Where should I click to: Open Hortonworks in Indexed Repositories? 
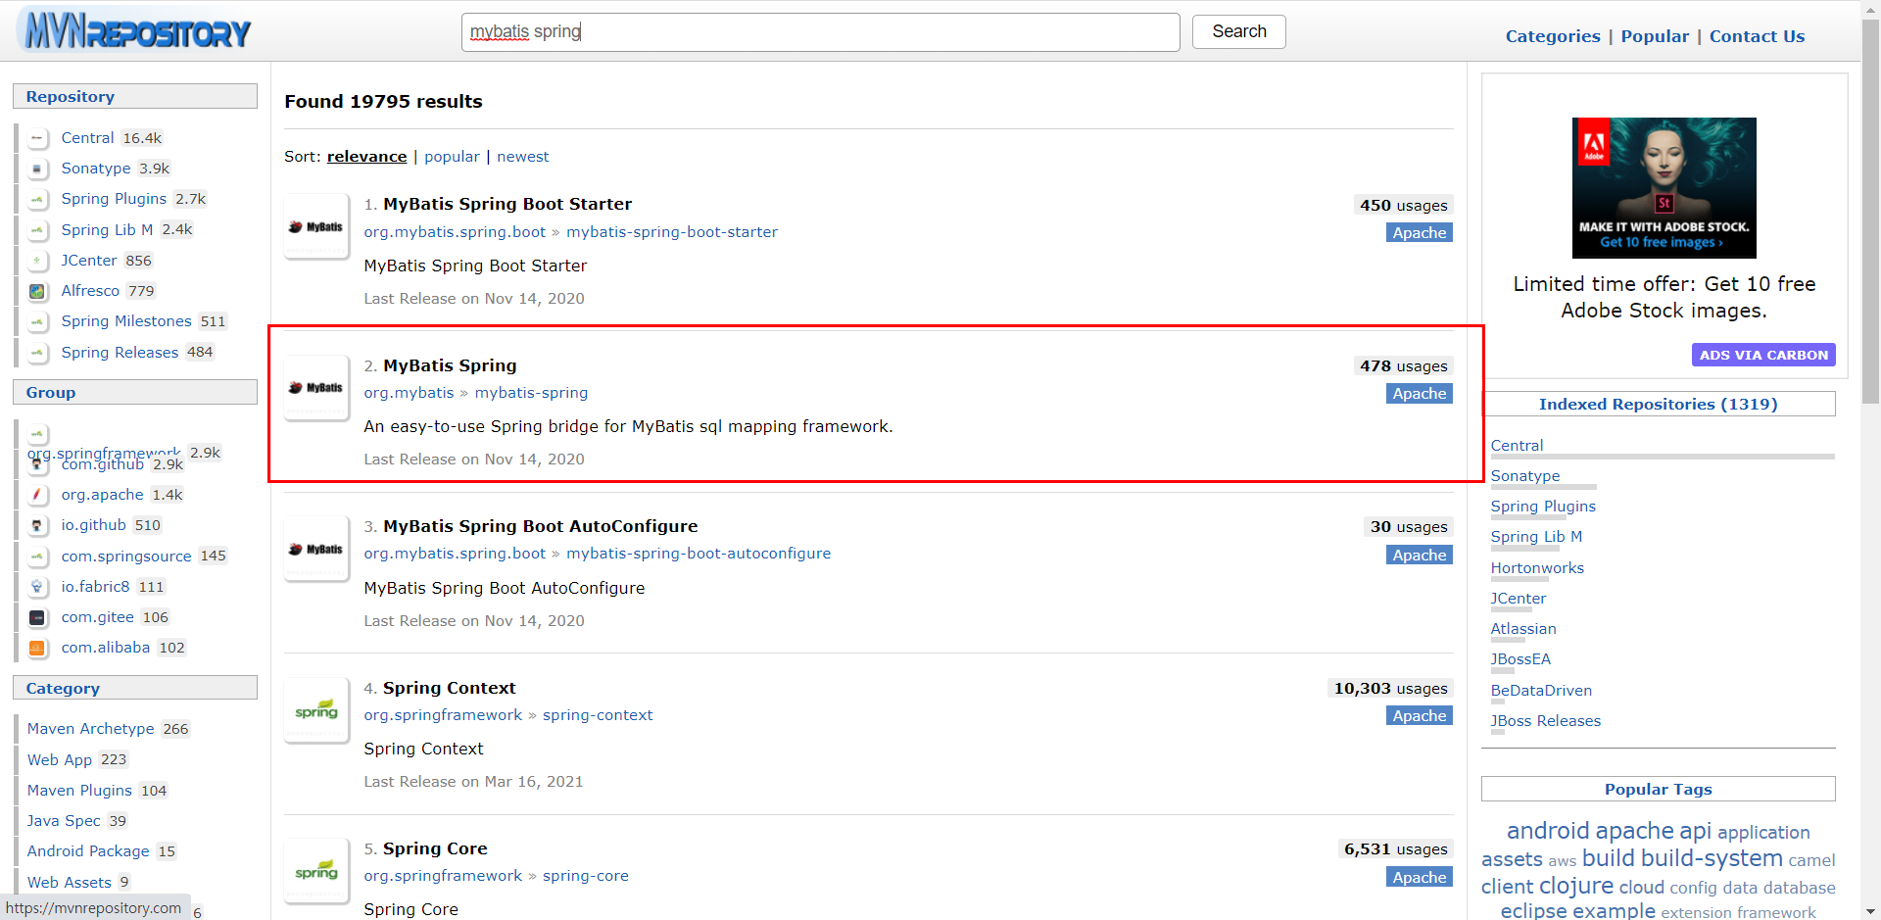pos(1537,568)
